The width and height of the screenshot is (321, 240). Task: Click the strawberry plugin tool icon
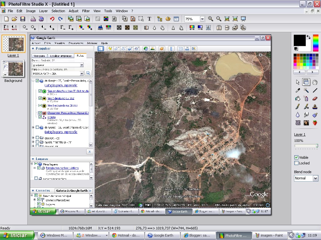coord(315,122)
